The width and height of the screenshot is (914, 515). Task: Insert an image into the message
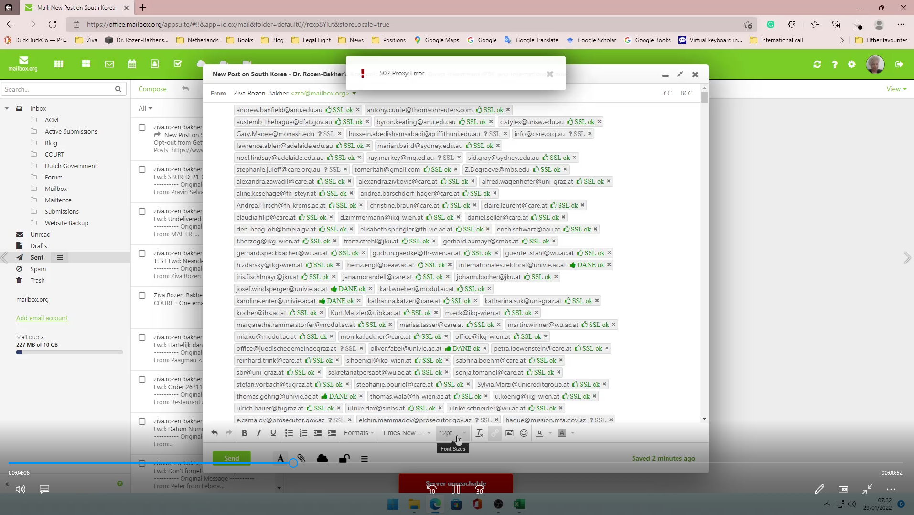509,433
